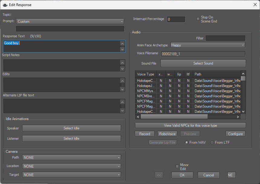
Task: Click in the Alternate LIP file text area
Action: pos(61,106)
